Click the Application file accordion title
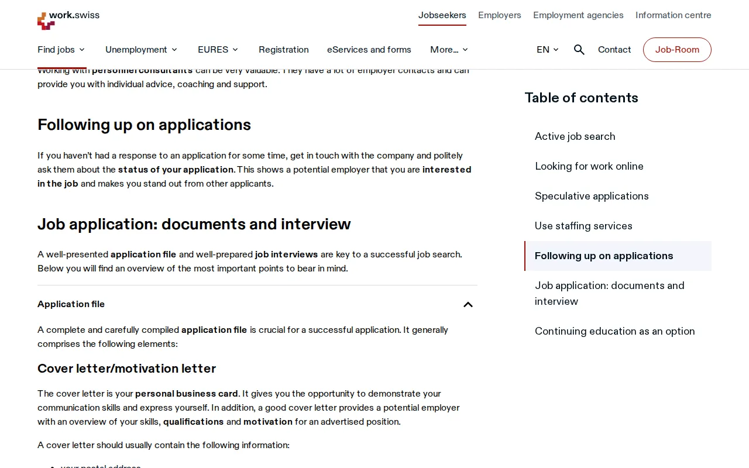This screenshot has width=749, height=468. (71, 304)
